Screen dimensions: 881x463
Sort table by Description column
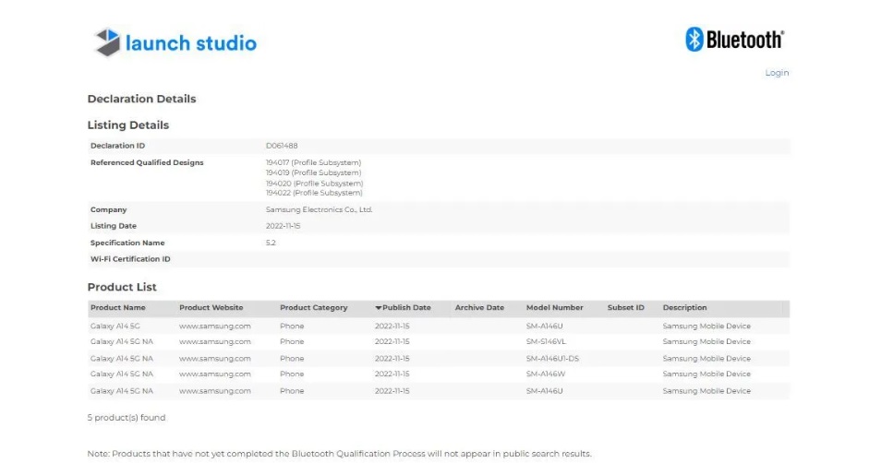coord(684,307)
